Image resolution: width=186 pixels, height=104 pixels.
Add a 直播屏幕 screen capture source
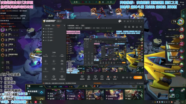click(x=82, y=77)
